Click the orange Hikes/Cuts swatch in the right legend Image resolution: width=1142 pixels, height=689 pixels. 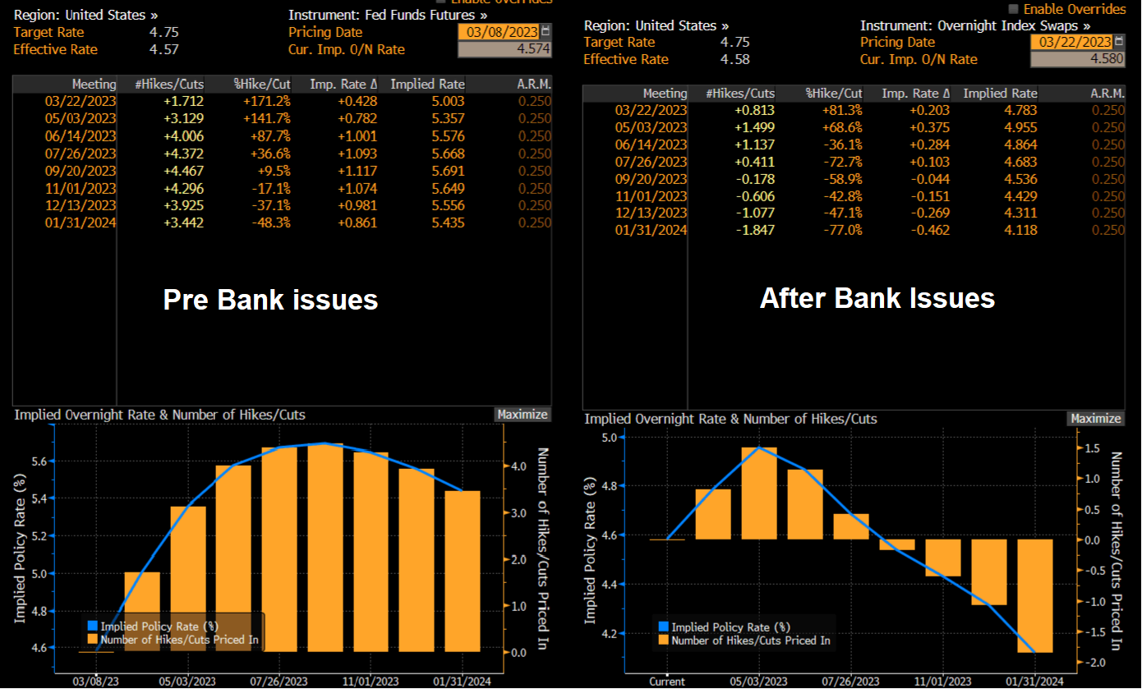click(664, 641)
